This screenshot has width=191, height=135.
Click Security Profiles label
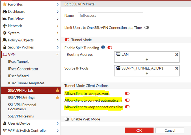coord(21,47)
